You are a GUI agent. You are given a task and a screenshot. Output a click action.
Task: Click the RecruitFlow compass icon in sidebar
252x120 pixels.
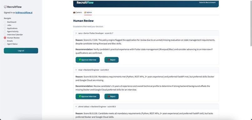pyautogui.click(x=5, y=7)
